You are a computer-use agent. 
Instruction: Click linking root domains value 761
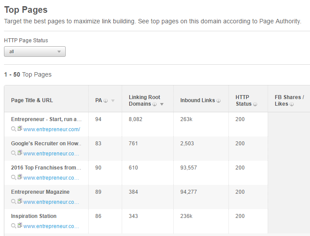[133, 144]
